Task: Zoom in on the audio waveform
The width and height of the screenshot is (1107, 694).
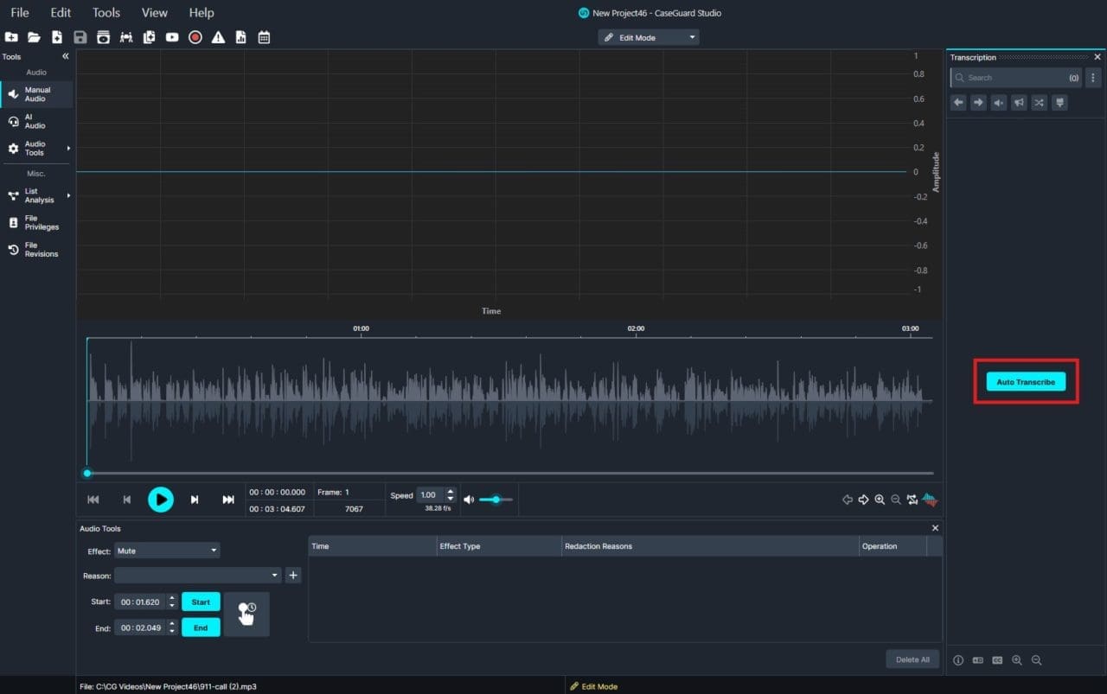Action: (880, 499)
